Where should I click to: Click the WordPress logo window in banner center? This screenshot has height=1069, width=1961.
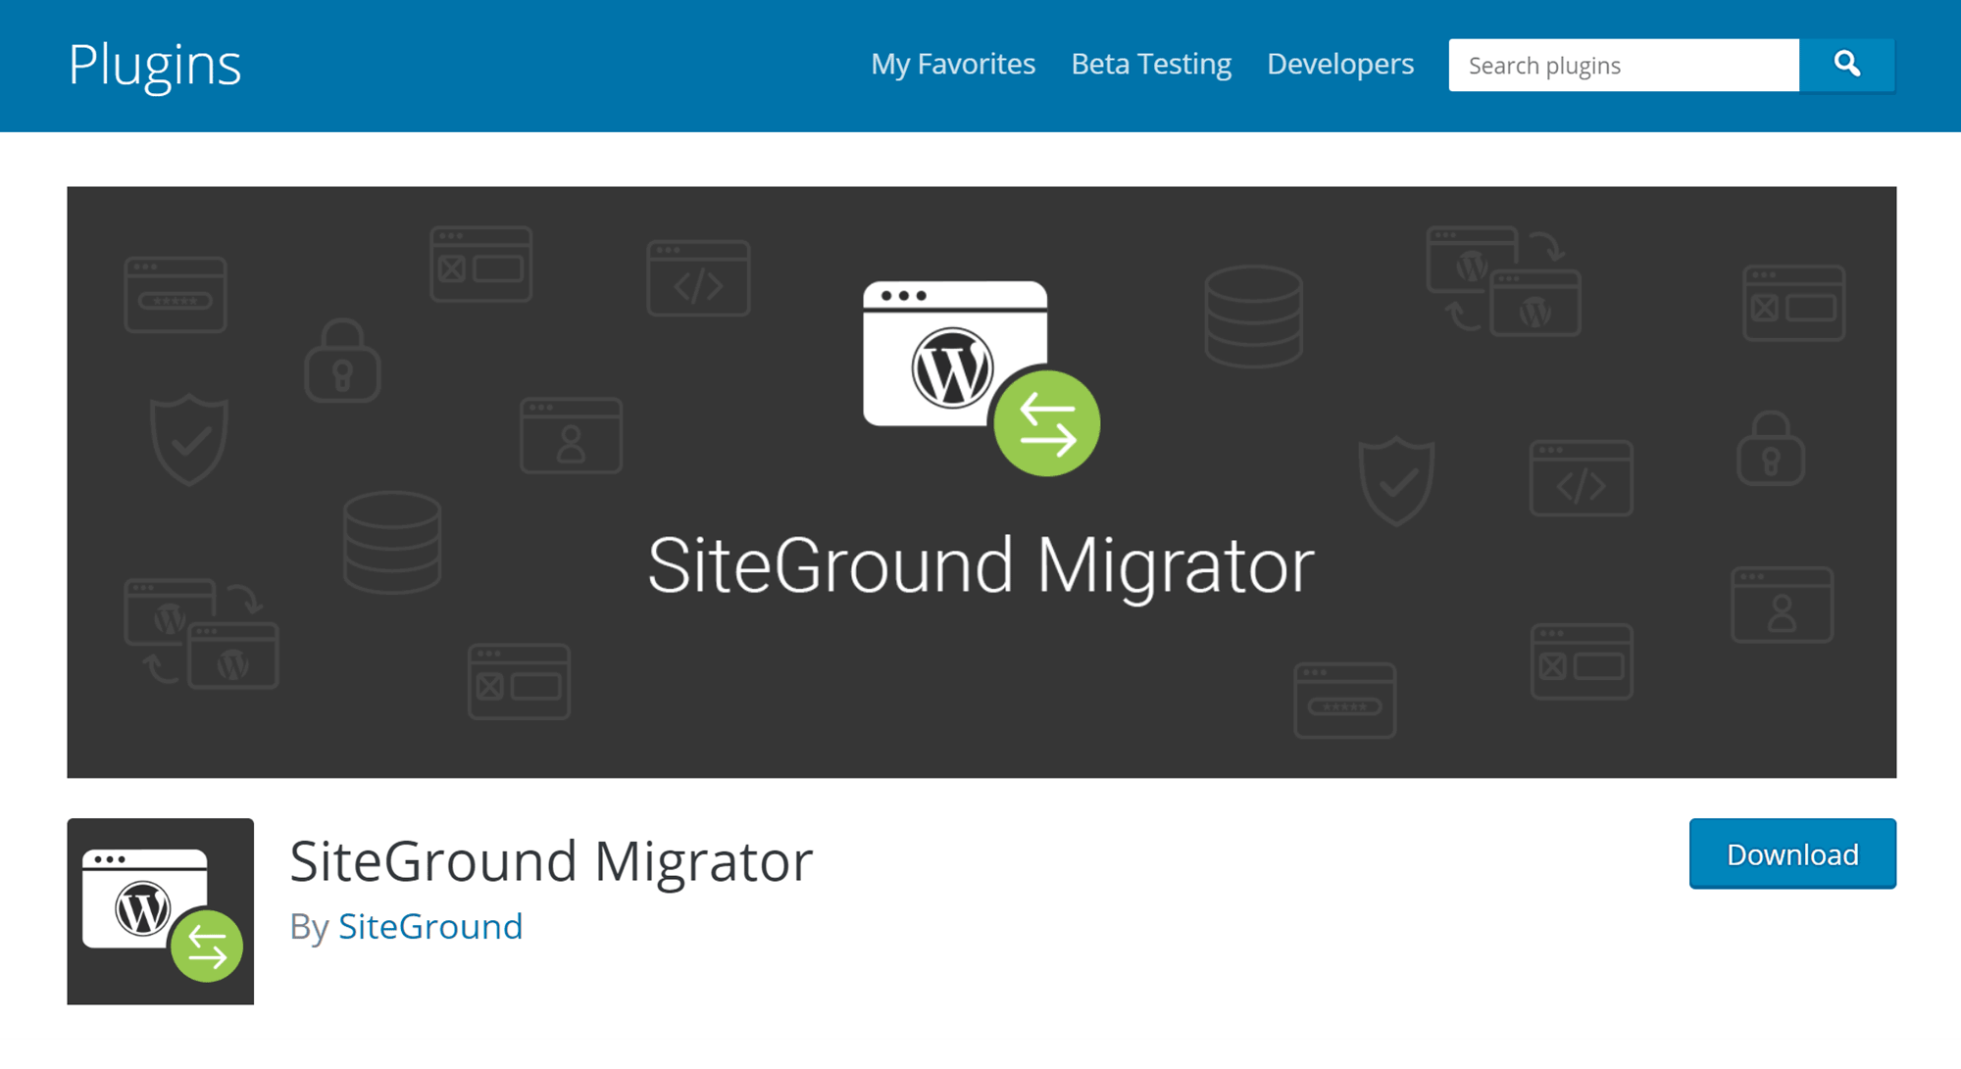955,354
